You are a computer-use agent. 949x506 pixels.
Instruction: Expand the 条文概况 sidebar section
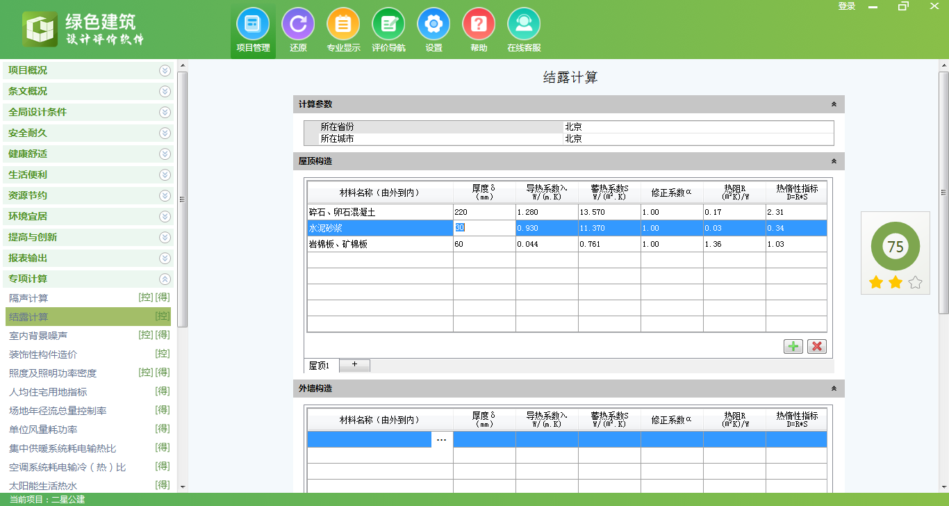coord(88,91)
